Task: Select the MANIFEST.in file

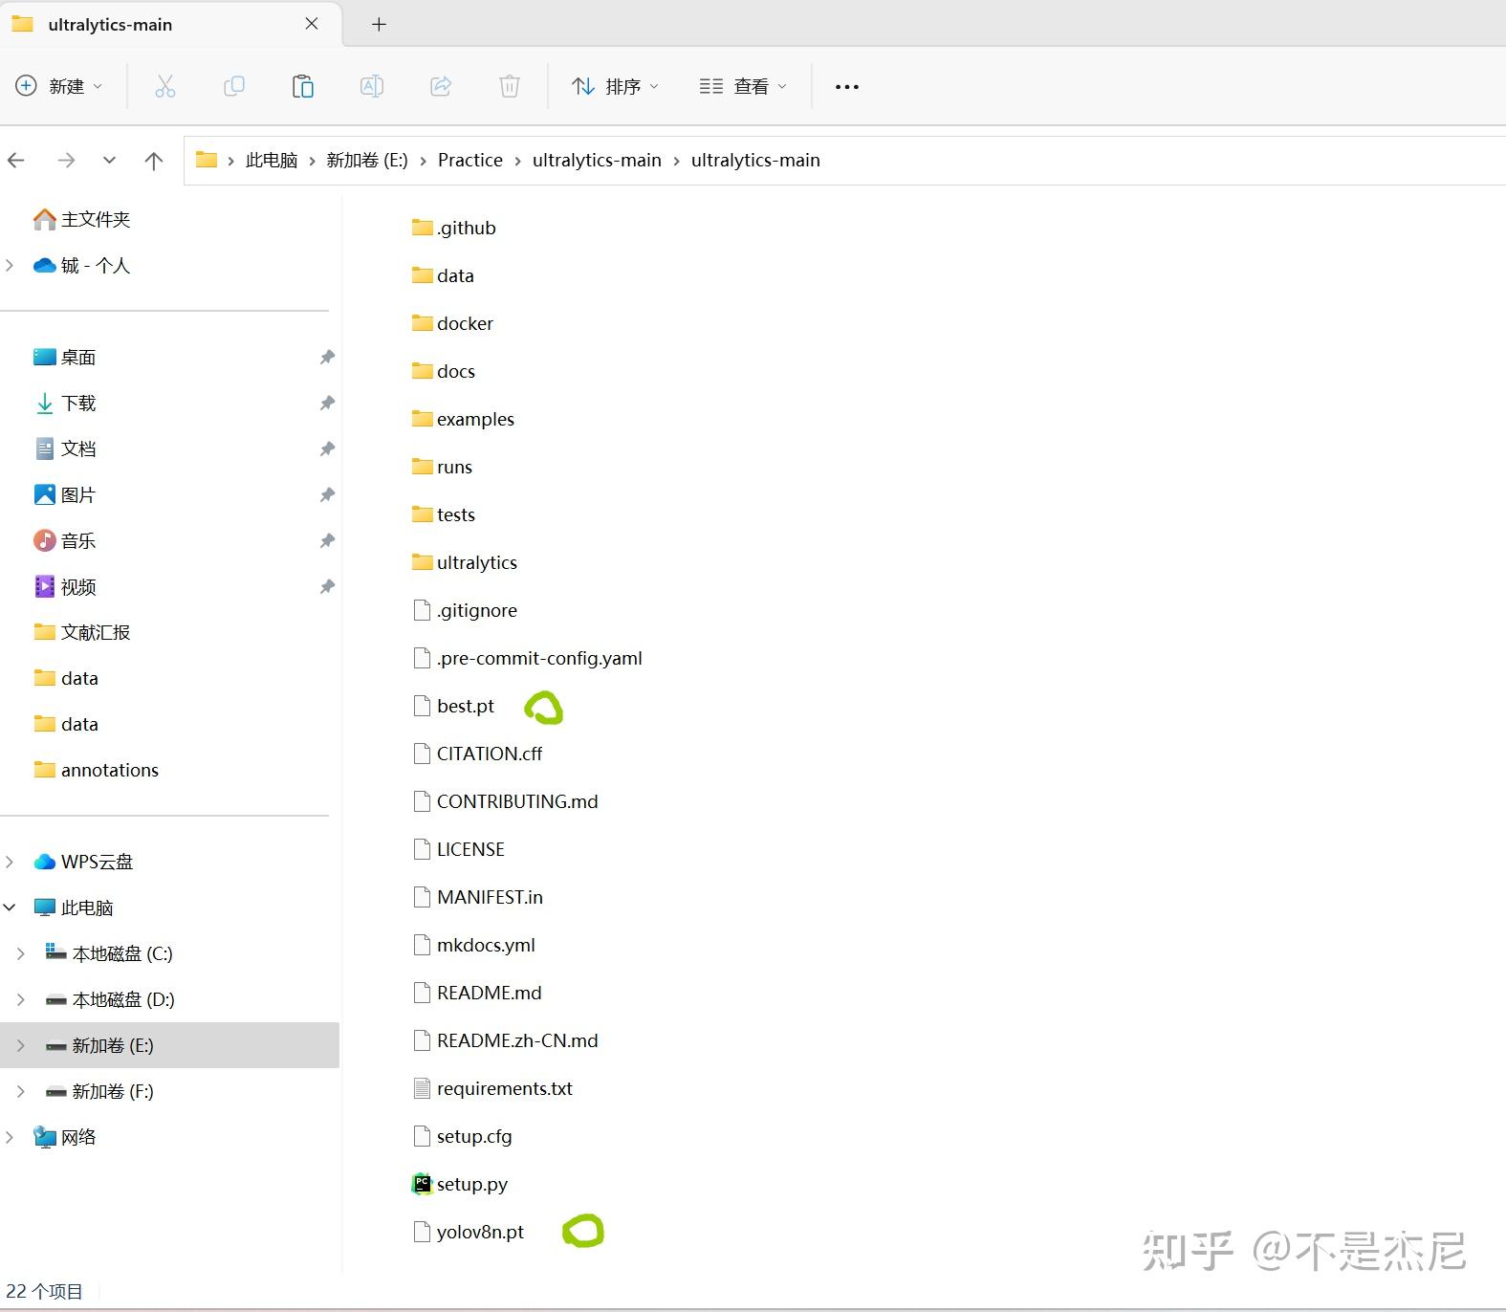Action: (477, 897)
